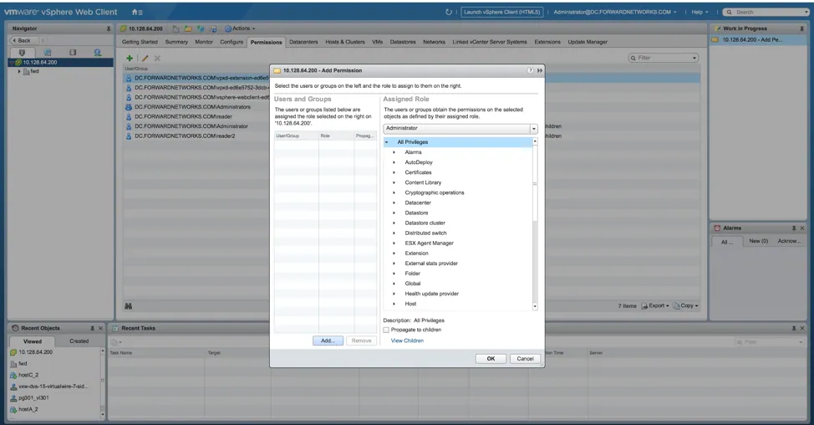This screenshot has height=425, width=814.
Task: Switch to the Configure tab
Action: click(x=231, y=42)
